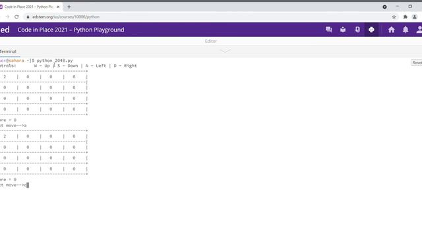
Task: Minimize the browser window
Action: [397, 7]
